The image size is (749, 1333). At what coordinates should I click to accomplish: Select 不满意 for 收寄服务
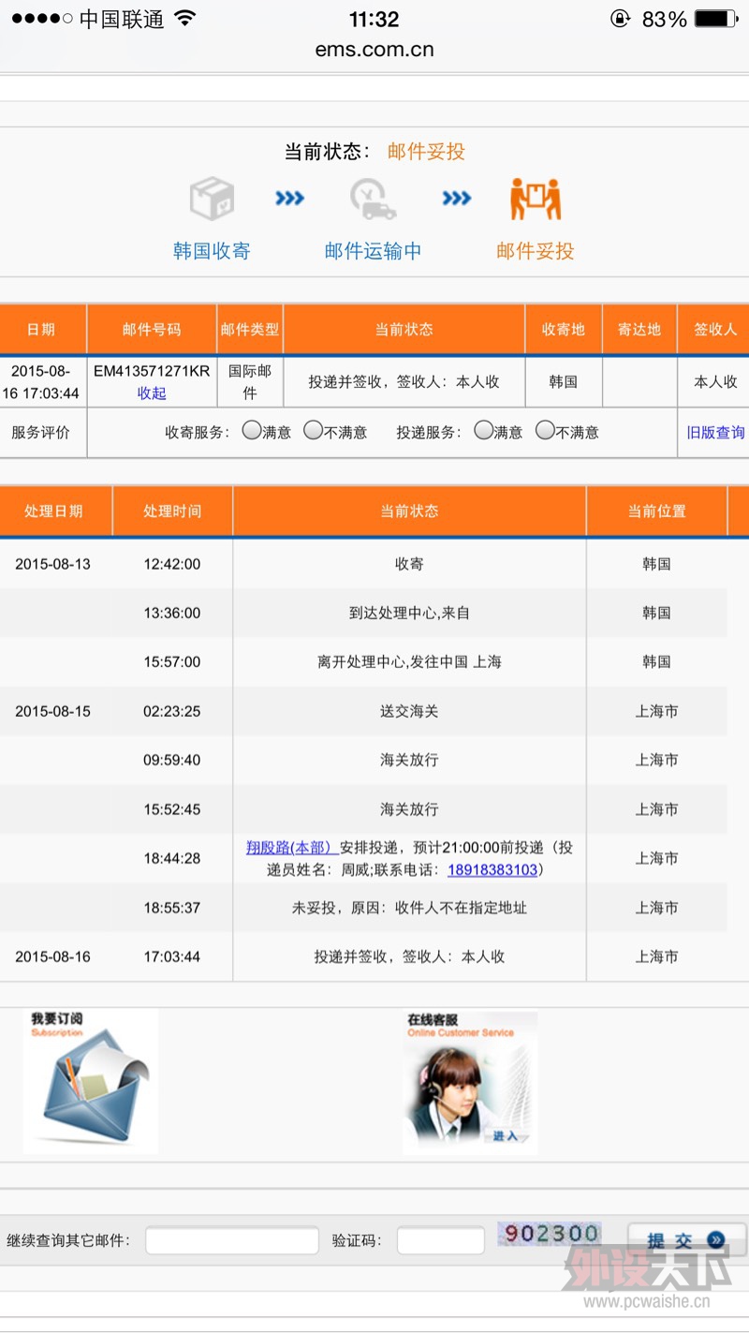313,431
